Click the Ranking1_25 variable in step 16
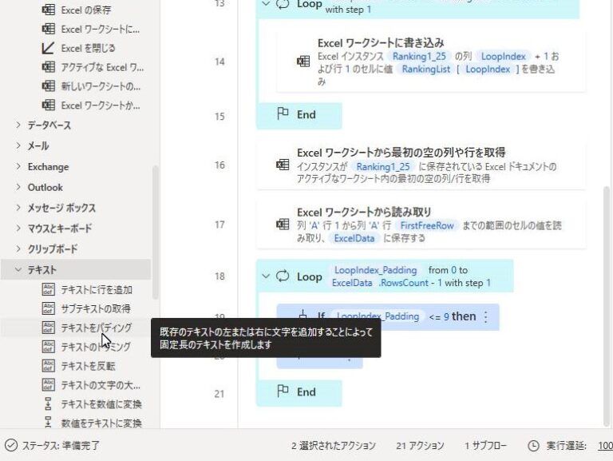 pyautogui.click(x=383, y=167)
